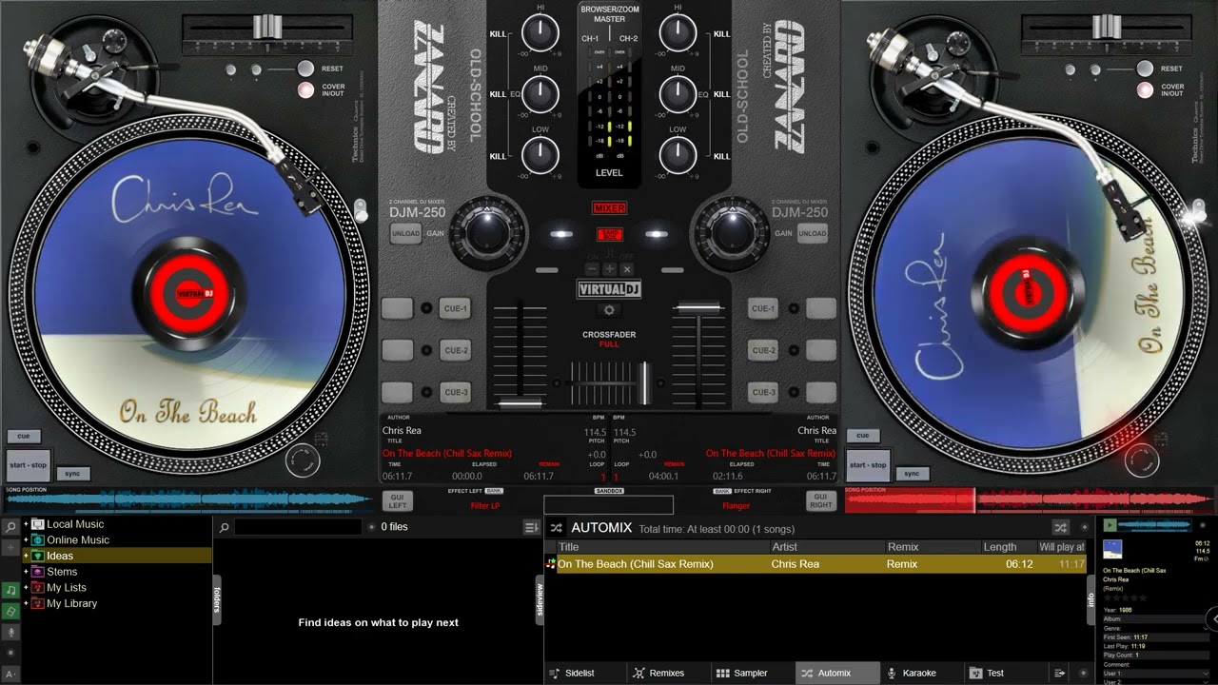Click the text size icon in browser sidebar
Screen dimensions: 1218x685
[10, 674]
